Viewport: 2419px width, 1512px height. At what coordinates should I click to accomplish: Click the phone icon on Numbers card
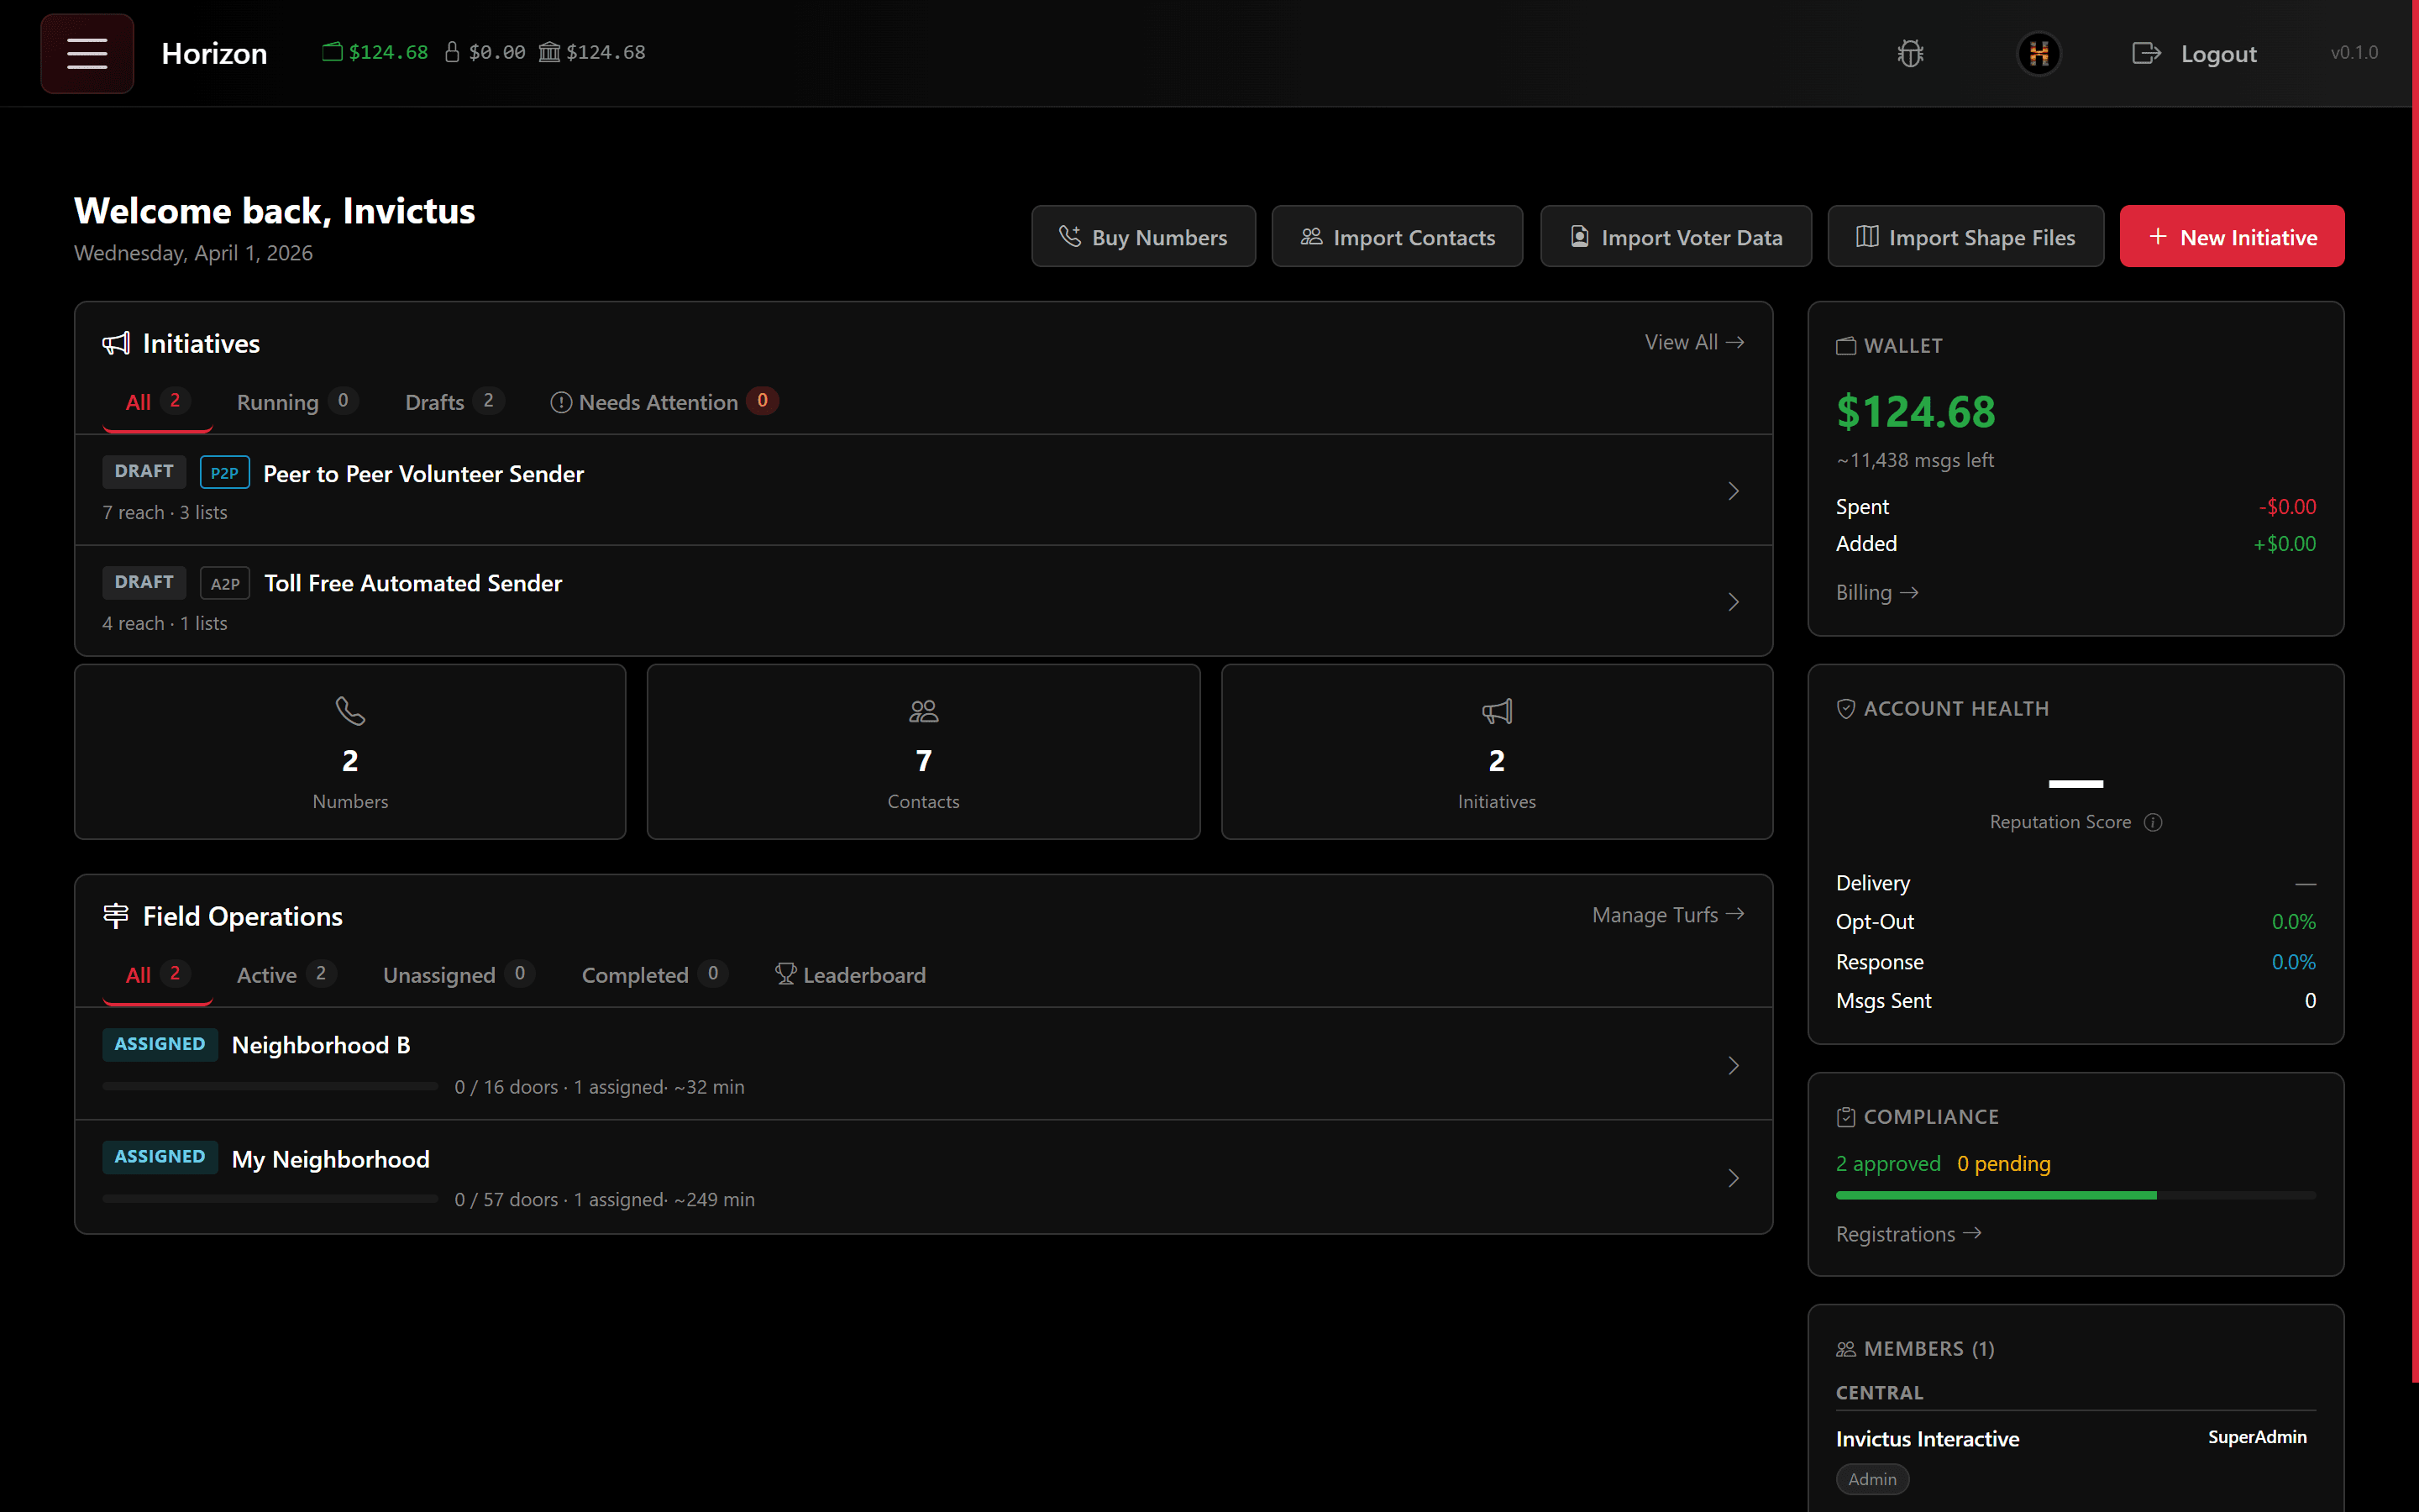(350, 711)
